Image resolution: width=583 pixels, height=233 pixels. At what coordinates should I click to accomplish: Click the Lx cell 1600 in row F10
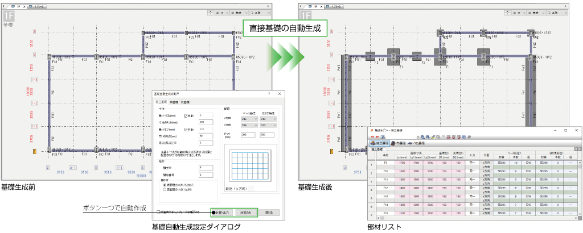(x=402, y=172)
